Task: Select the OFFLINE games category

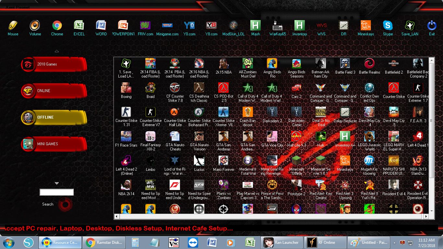Action: pos(54,117)
